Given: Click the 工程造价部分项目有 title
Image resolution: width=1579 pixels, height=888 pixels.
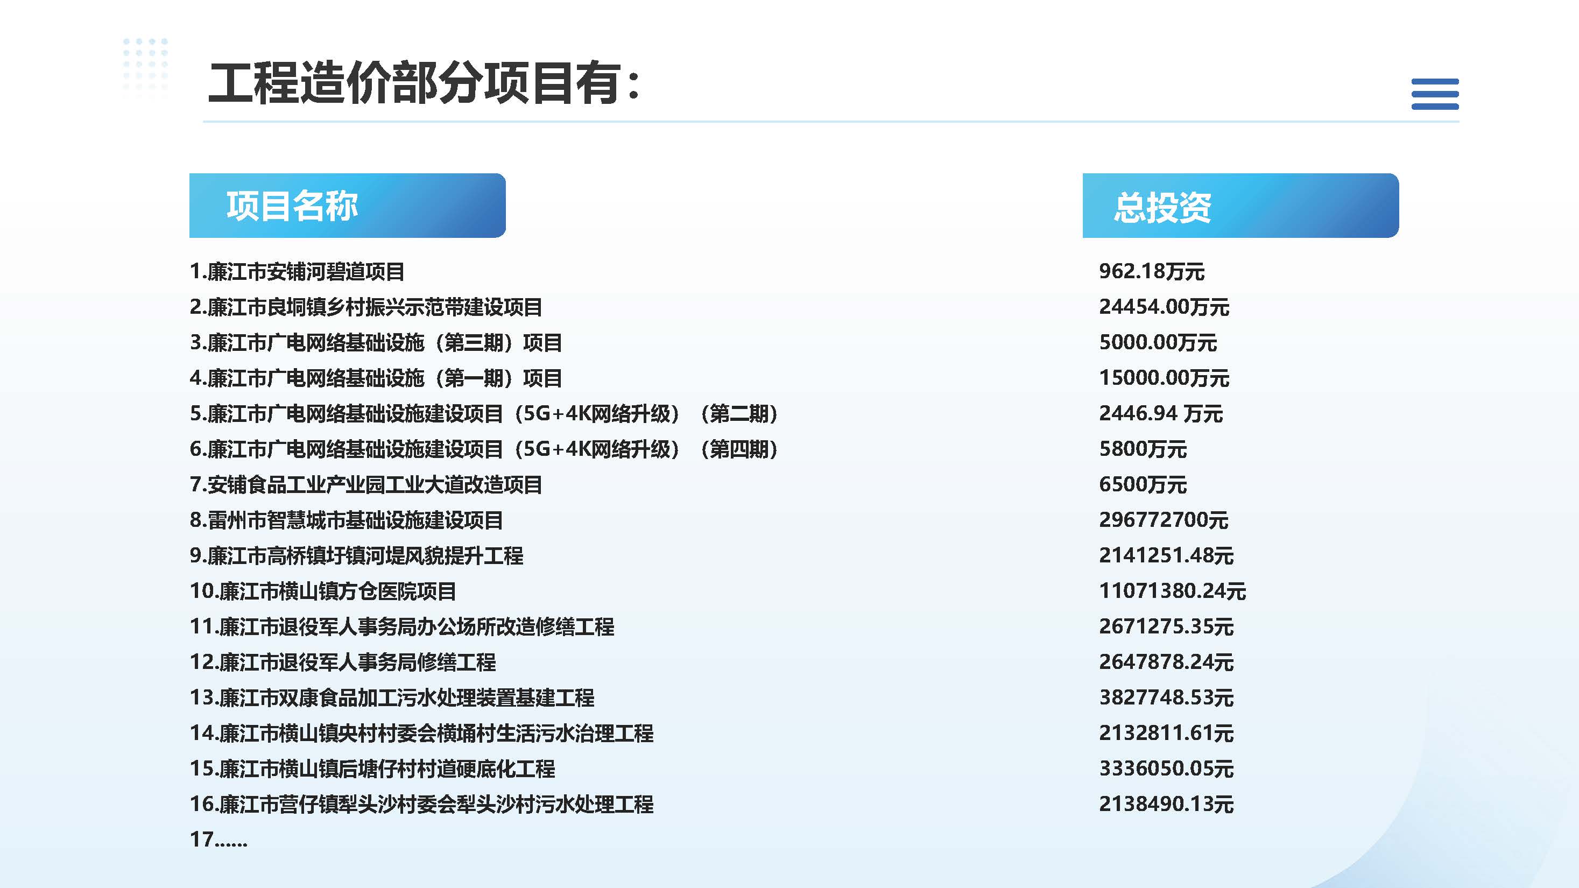Looking at the screenshot, I should pos(424,83).
